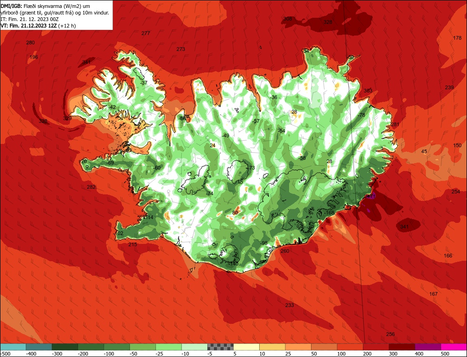Viewport: 467px width, 357px height.
Task: Click the magenta legend swatch above 500
Action: pyautogui.click(x=453, y=347)
